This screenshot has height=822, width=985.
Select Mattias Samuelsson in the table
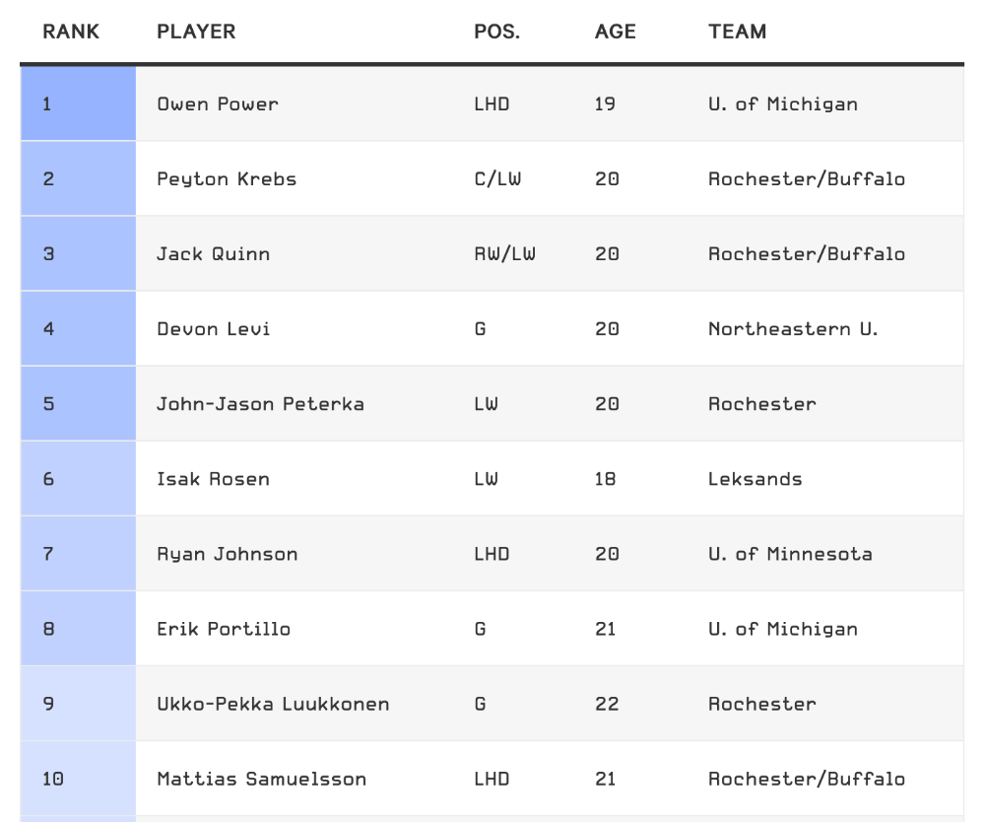tap(261, 779)
